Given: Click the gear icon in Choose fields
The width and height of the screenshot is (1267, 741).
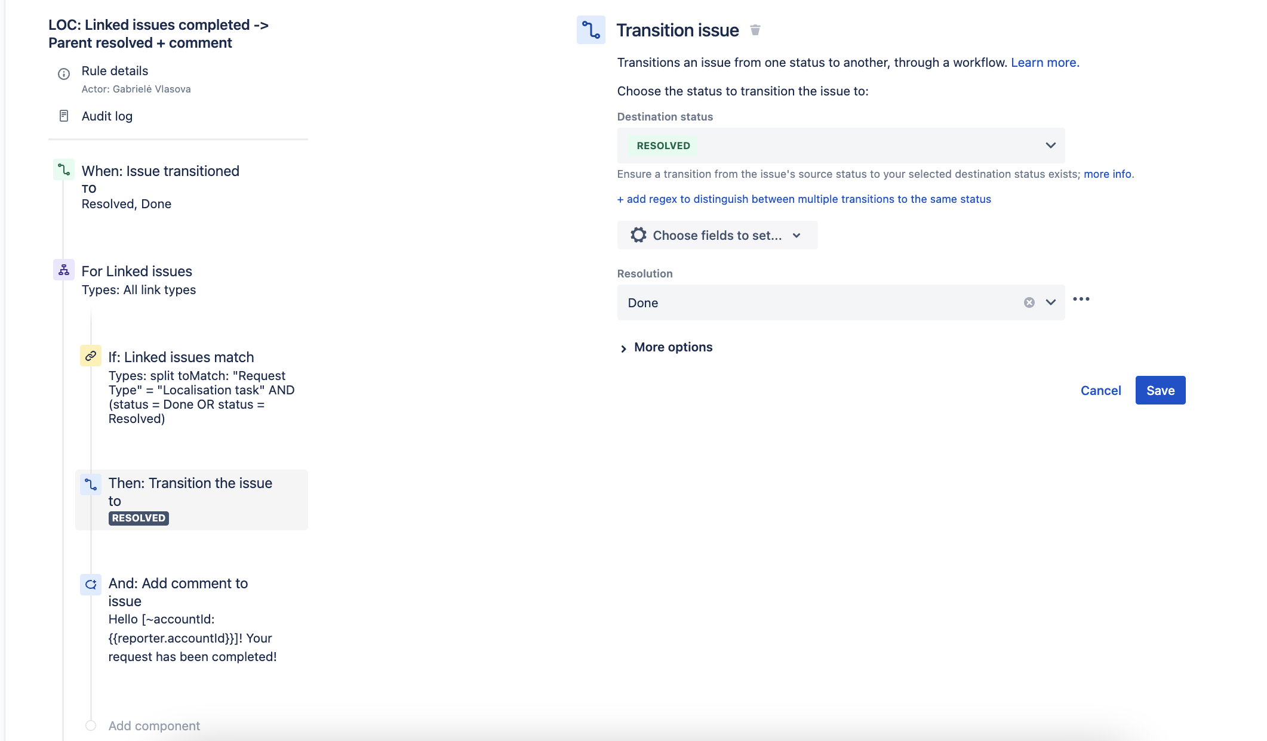Looking at the screenshot, I should 638,235.
